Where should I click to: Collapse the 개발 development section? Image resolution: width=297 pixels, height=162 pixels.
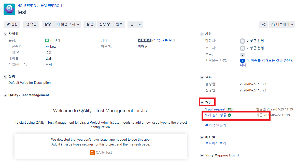(202, 103)
